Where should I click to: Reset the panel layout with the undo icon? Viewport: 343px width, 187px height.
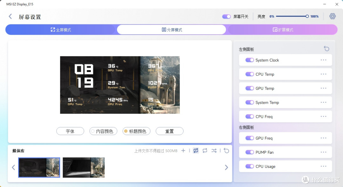point(326,49)
